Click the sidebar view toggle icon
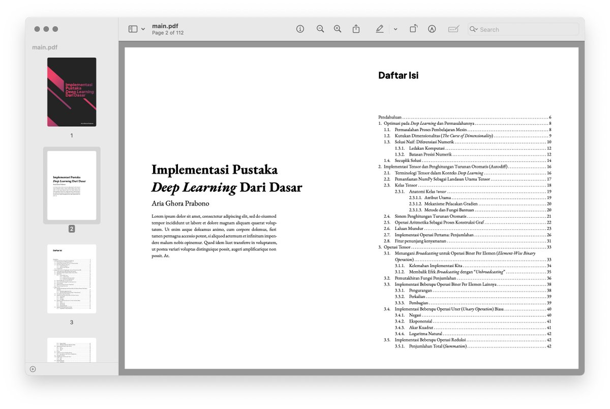This screenshot has height=409, width=610. [133, 30]
